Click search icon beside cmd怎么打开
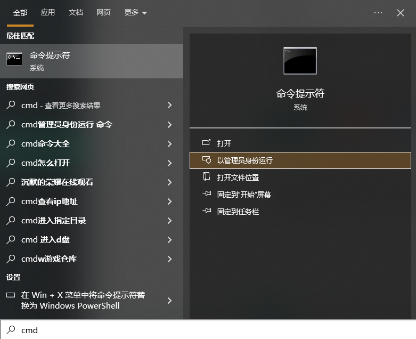The height and width of the screenshot is (339, 416). 11,163
